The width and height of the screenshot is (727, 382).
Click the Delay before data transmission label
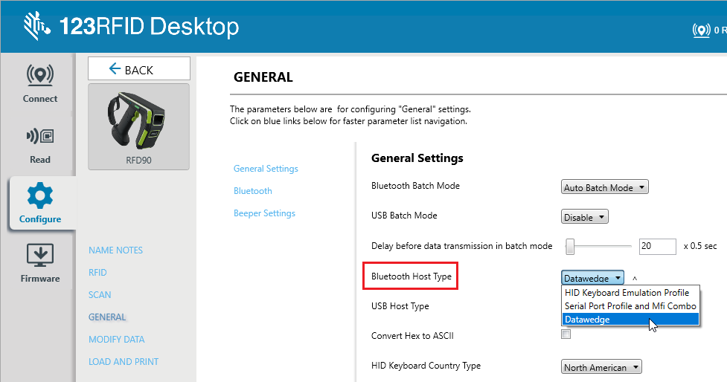462,246
